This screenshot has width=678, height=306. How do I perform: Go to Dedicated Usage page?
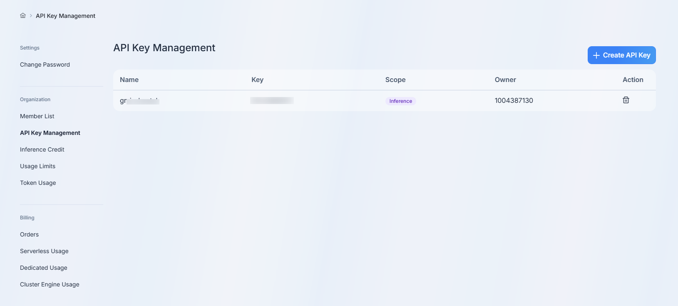click(44, 268)
